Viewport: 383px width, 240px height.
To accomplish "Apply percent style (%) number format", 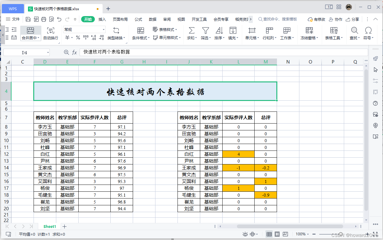I will 78,38.
